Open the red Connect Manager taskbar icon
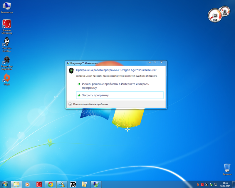The height and width of the screenshot is (188, 235). 39,184
